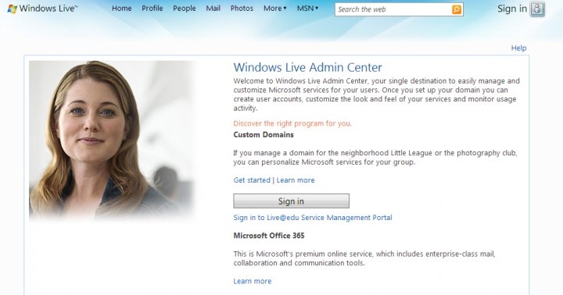This screenshot has width=563, height=295.
Task: Expand the MSN dropdown menu
Action: (x=307, y=9)
